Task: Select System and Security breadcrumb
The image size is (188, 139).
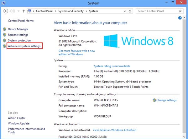Action: (x=71, y=11)
